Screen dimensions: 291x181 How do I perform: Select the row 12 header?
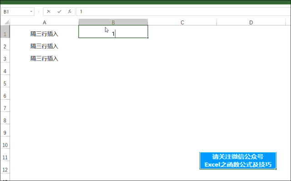[x=5, y=170]
